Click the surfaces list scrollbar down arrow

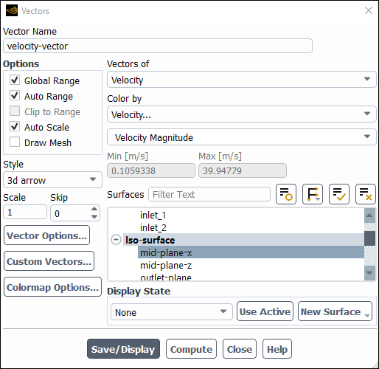[369, 273]
